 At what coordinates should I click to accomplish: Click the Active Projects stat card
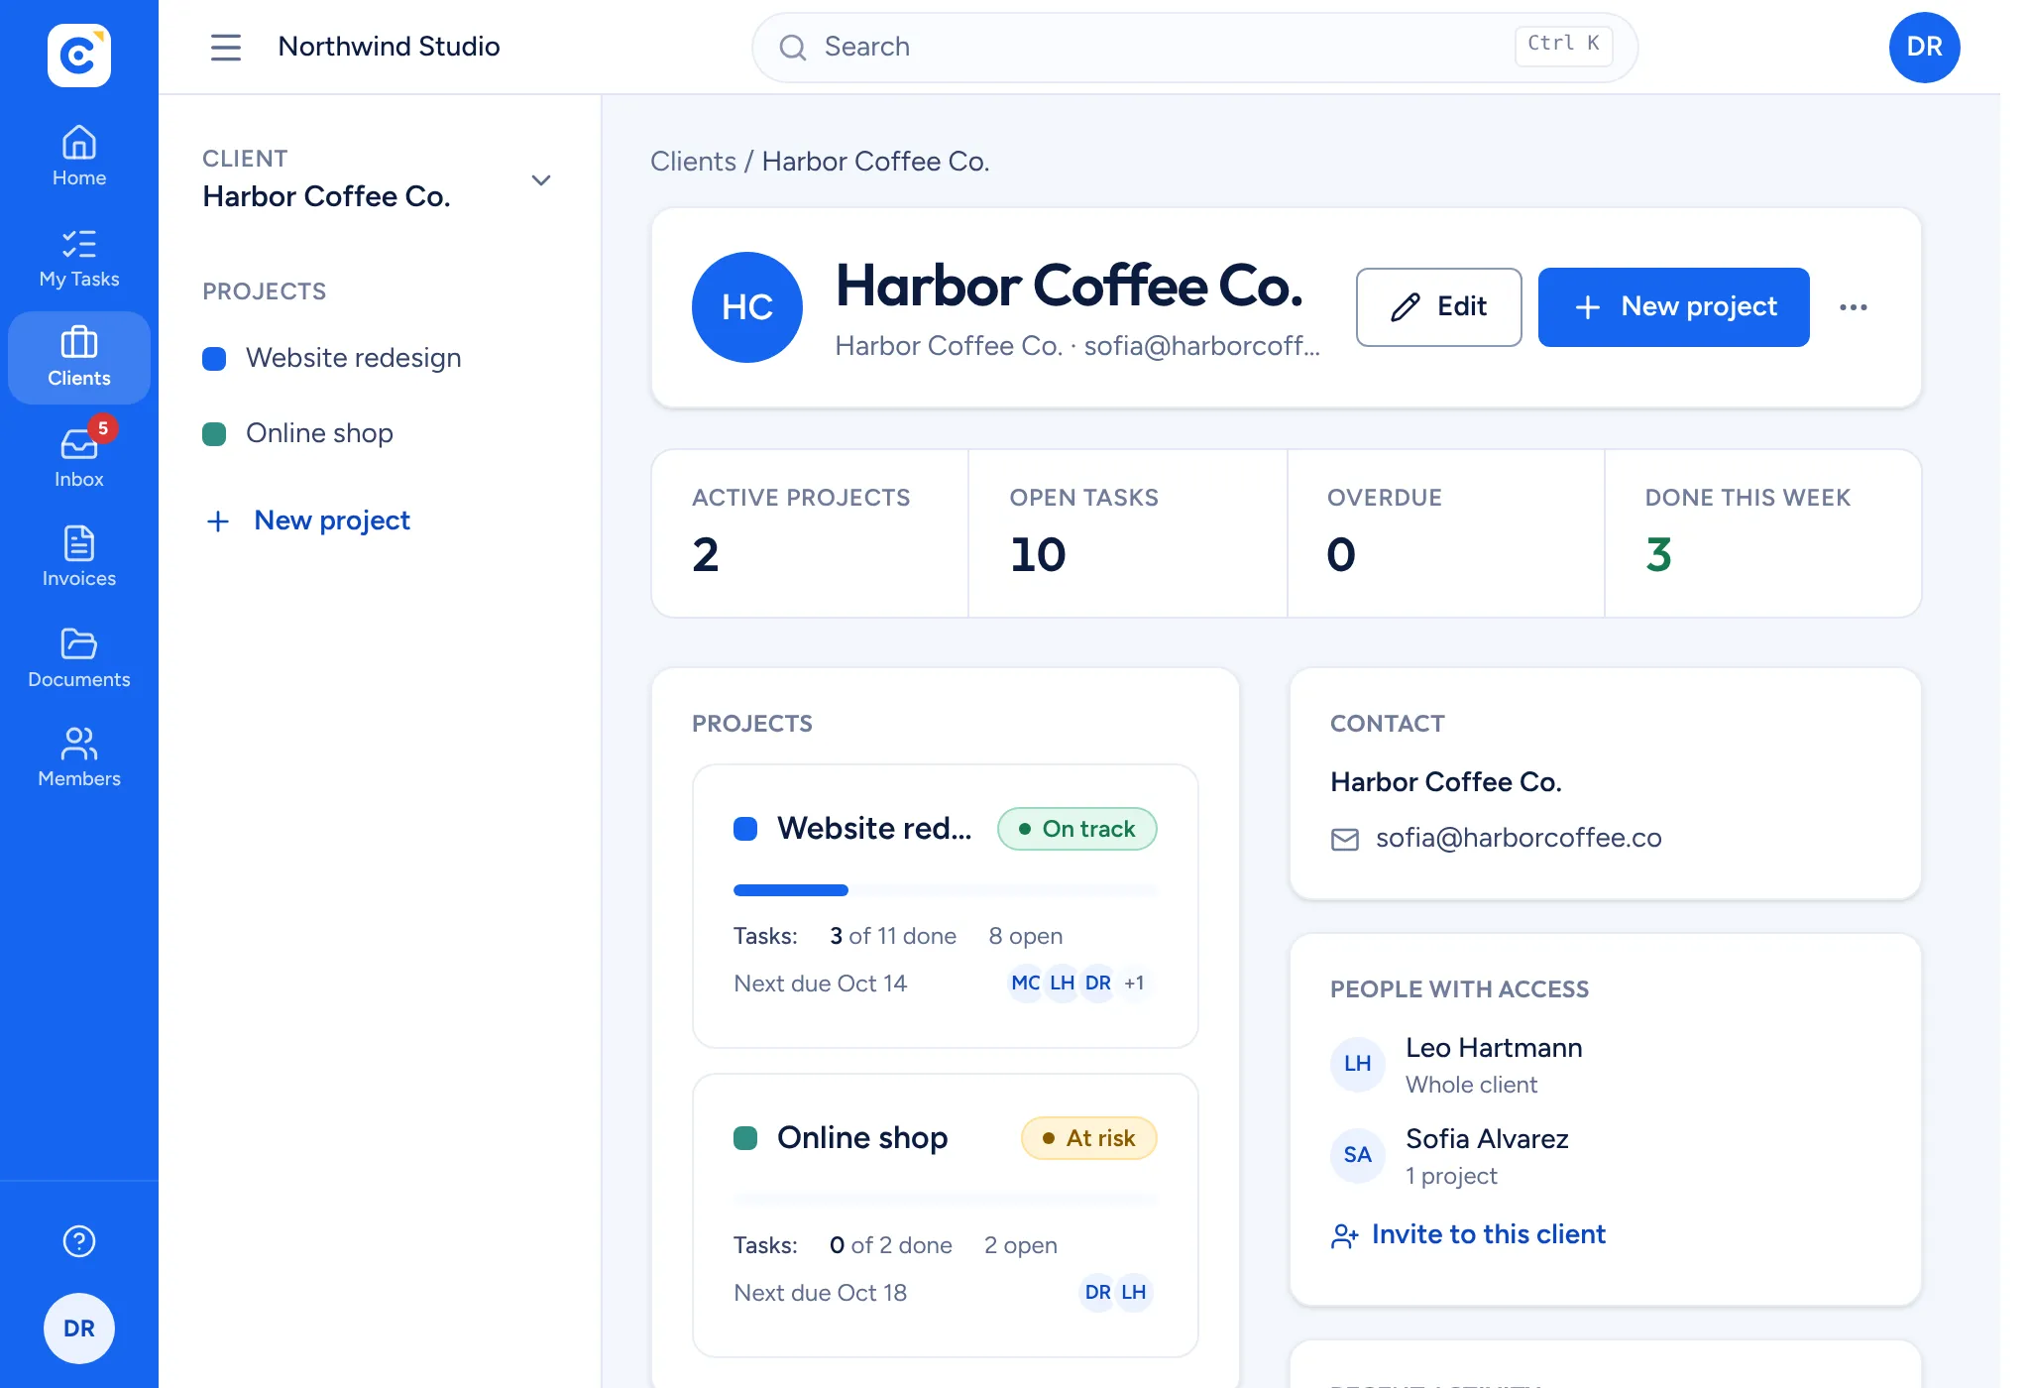pos(810,533)
